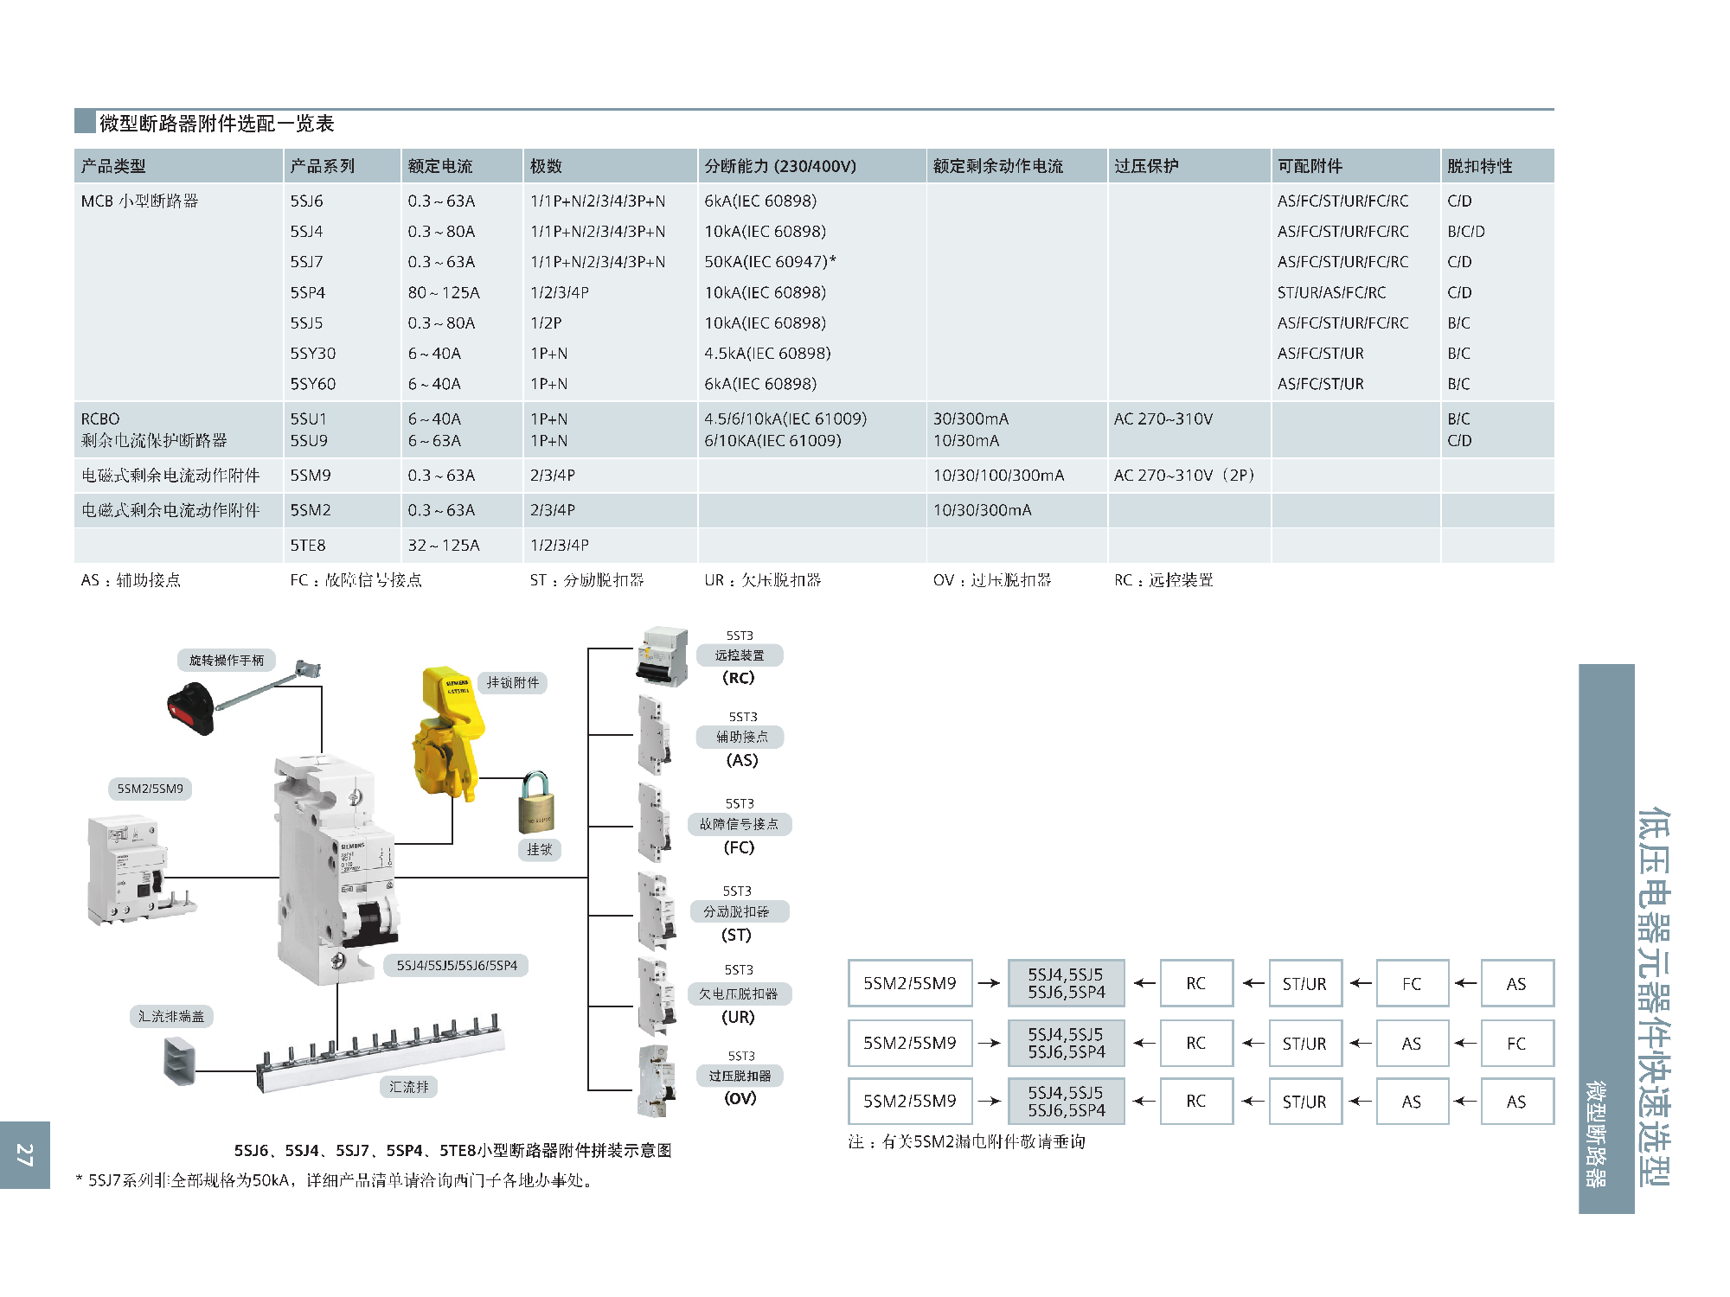Click the ST/UR box in the second flow row
The height and width of the screenshot is (1297, 1730).
(x=1304, y=1044)
